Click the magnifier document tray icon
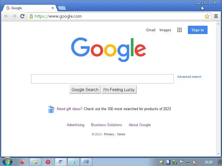 (x=168, y=162)
